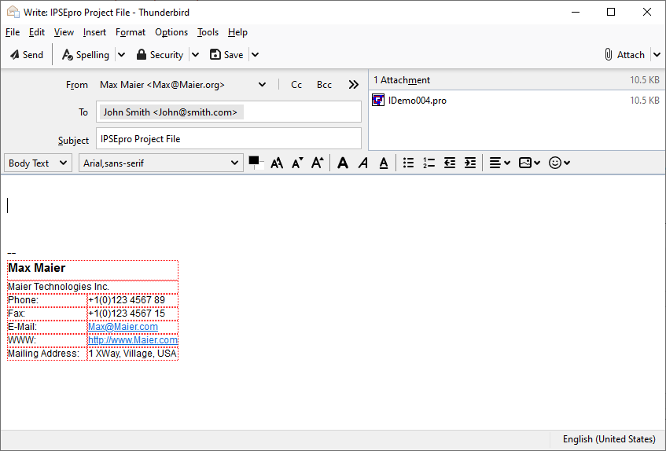The image size is (666, 451).
Task: Open the Help menu
Action: [x=237, y=32]
